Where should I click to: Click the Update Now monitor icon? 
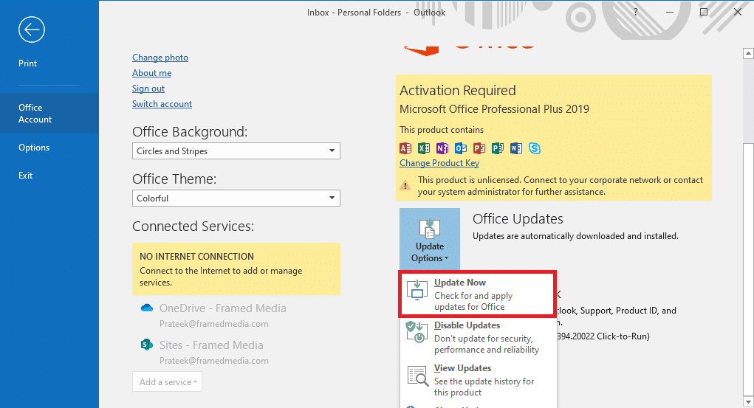point(417,290)
